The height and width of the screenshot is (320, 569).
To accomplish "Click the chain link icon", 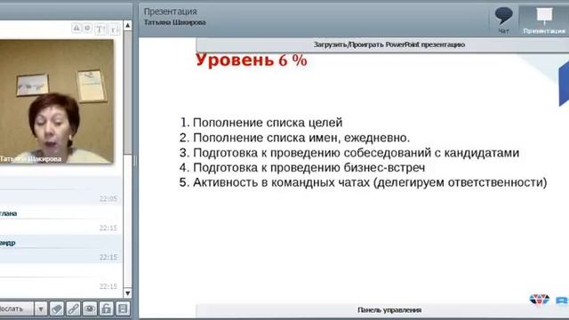I will [x=73, y=308].
